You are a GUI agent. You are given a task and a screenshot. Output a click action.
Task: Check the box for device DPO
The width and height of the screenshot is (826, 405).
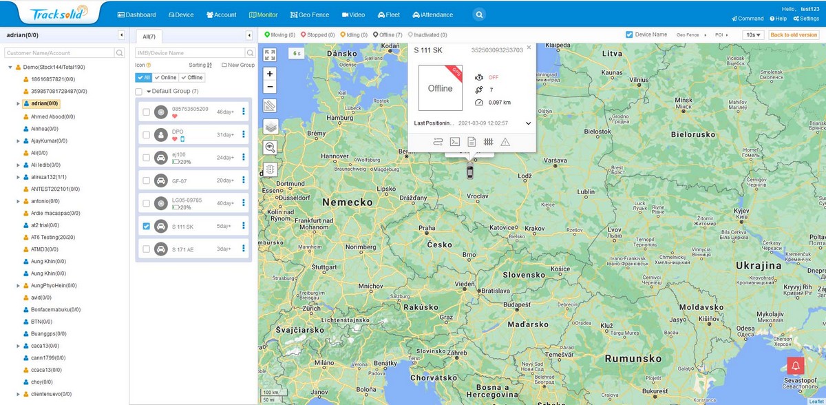[146, 134]
